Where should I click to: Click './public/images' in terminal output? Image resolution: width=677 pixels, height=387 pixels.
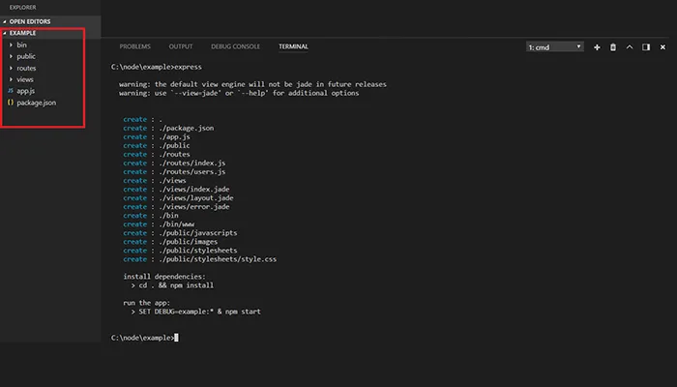188,242
